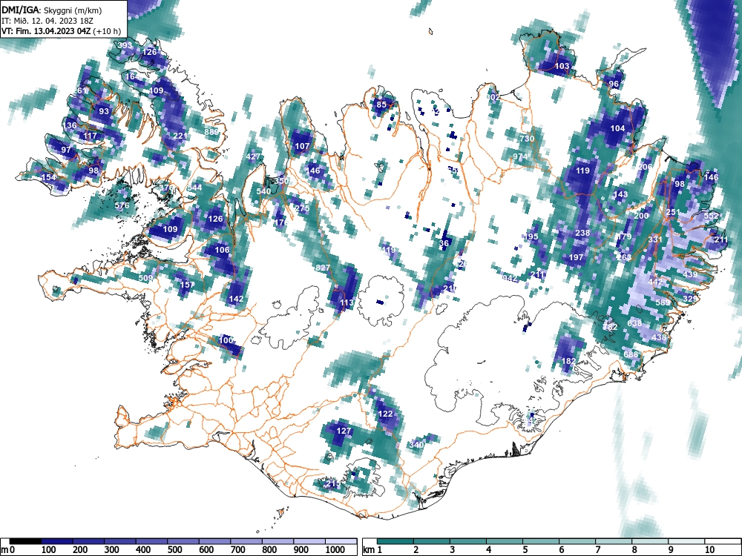Screen dimensions: 742x556
Task: Click the lightest swatch between km 9 and 10
Action: point(687,540)
